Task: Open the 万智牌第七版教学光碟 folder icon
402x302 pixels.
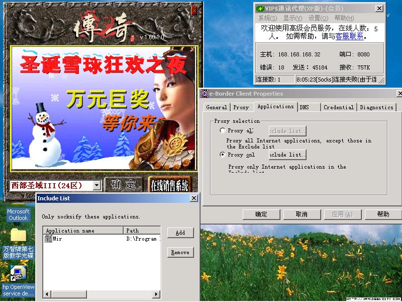Action: coord(18,244)
